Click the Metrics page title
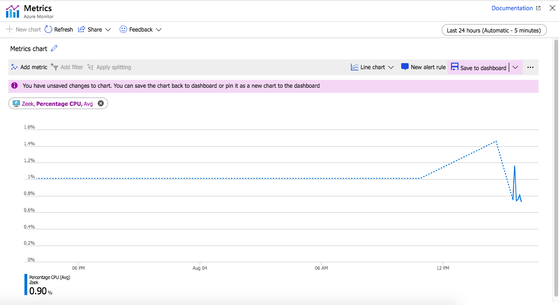Screen dimensions: 559x305 38,8
